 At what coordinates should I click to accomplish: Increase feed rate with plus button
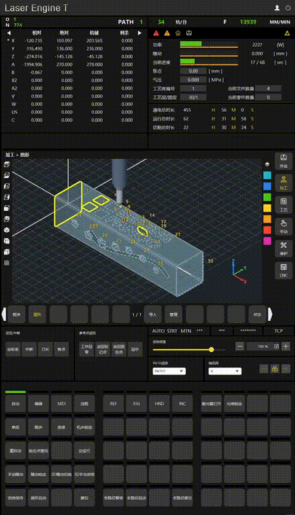286,346
